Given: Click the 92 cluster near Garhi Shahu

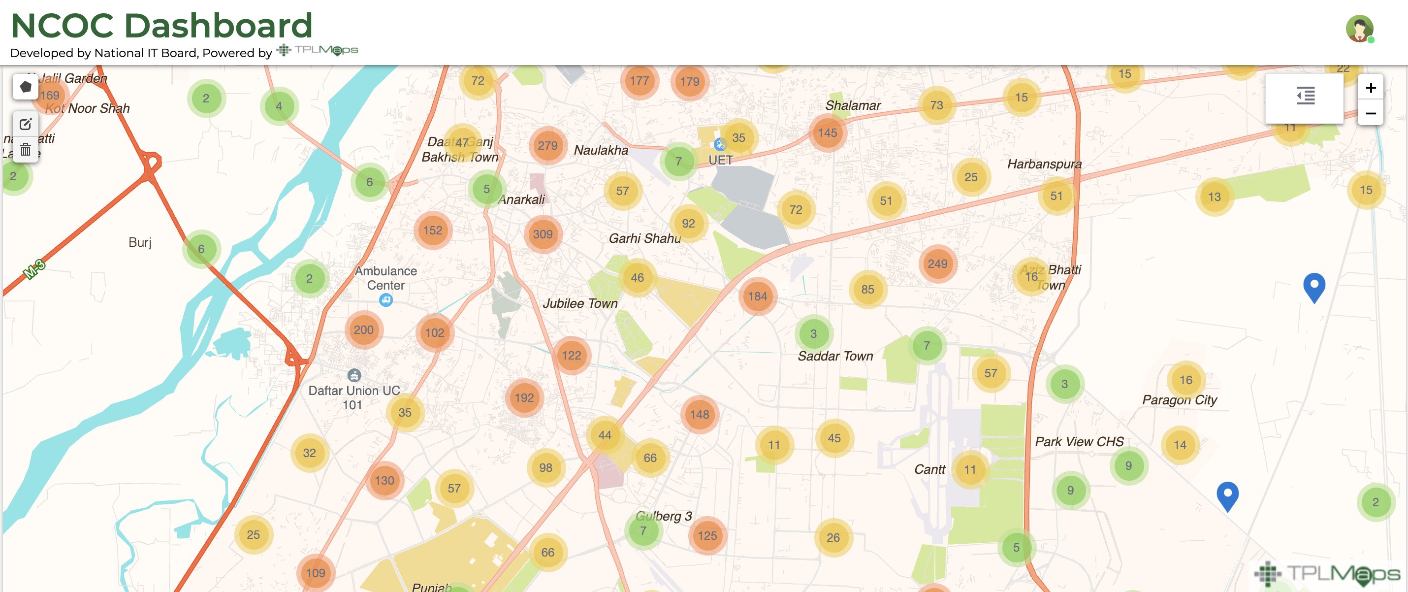Looking at the screenshot, I should point(688,223).
